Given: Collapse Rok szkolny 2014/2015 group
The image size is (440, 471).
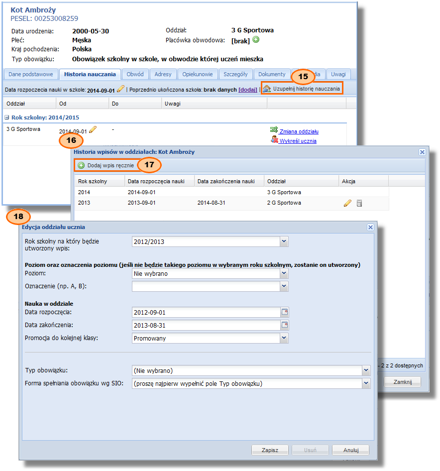Looking at the screenshot, I should pos(7,118).
